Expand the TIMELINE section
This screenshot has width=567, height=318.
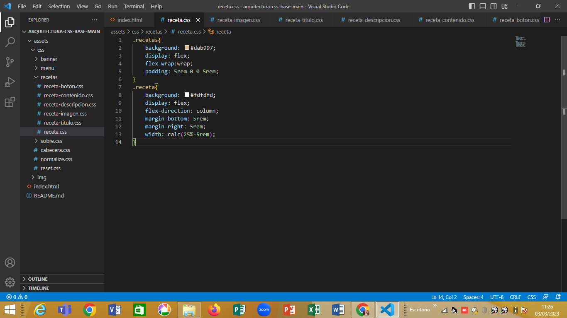[62, 288]
